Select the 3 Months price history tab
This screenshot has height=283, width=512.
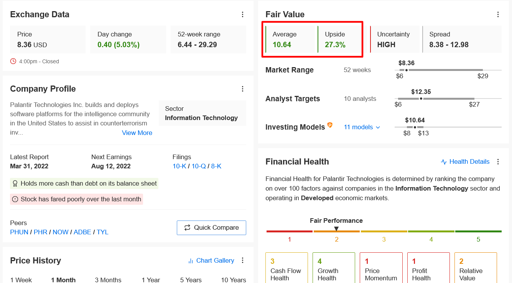click(108, 280)
